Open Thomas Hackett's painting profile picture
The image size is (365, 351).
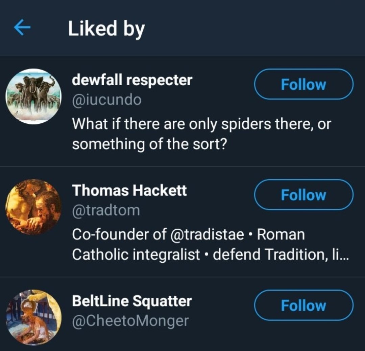tap(34, 207)
